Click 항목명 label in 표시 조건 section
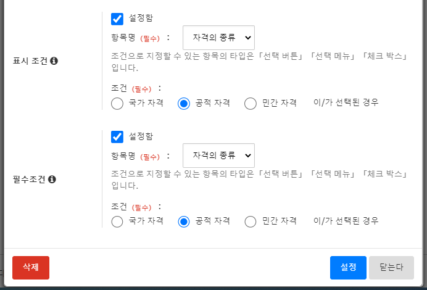Screen dimensions: 427x290 123,38
